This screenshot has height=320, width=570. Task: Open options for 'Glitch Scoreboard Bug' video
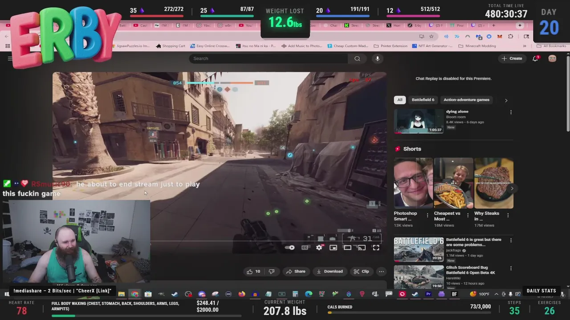pos(511,268)
